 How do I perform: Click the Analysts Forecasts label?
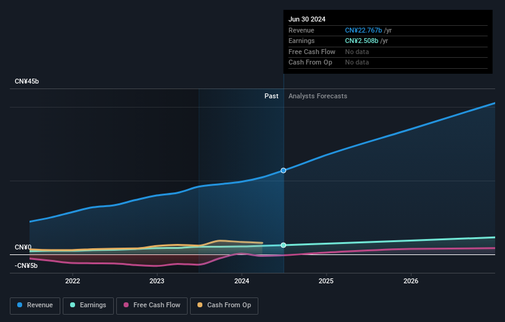(317, 96)
